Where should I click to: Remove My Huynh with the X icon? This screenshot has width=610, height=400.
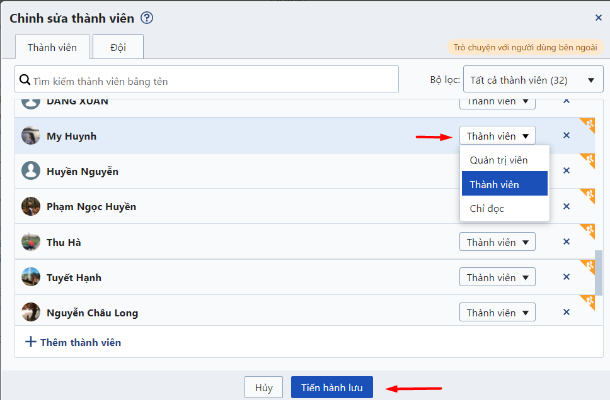pyautogui.click(x=567, y=135)
